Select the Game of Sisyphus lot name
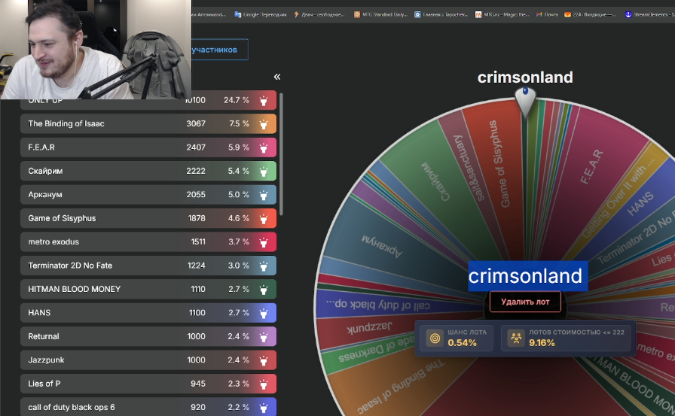 click(62, 218)
